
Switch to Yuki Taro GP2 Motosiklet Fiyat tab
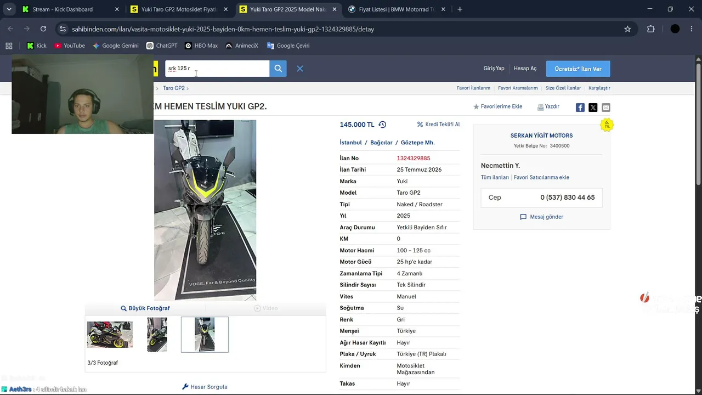tap(179, 9)
